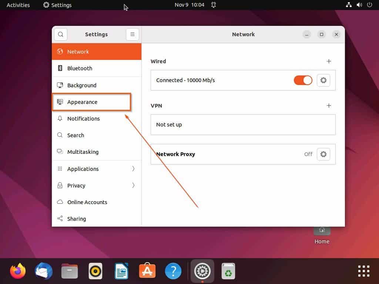Open the Settings hamburger menu
This screenshot has width=379, height=284.
133,34
